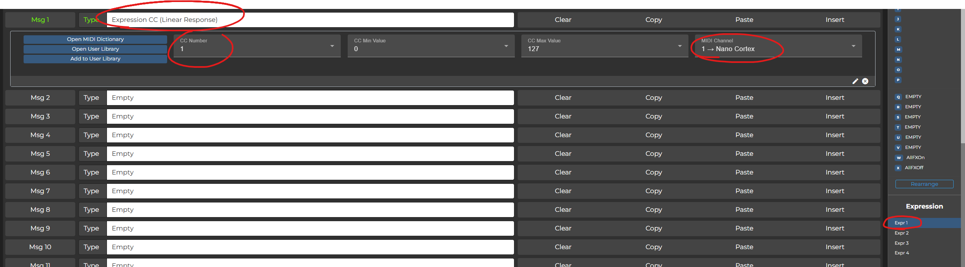Viewport: 965px width, 267px height.
Task: Click EMPTY label beside T preset
Action: tap(913, 127)
